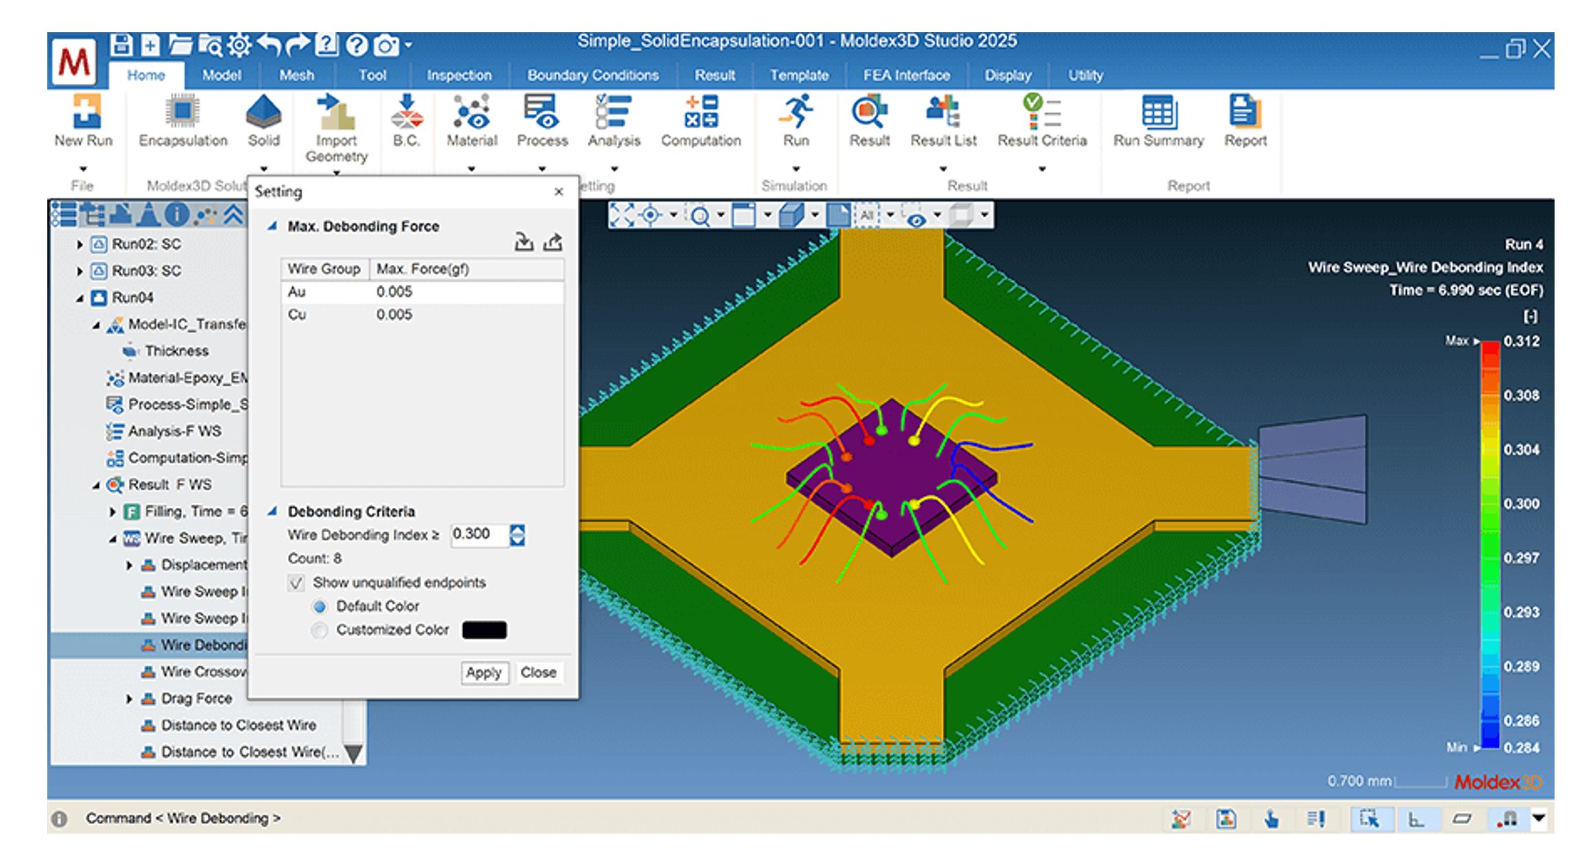Collapse the Max. Debonding Force section
This screenshot has width=1582, height=861.
pos(272,226)
